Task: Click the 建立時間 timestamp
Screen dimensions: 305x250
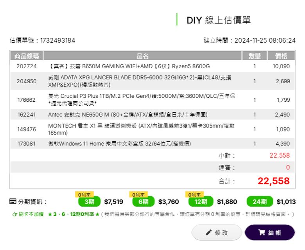Action: coord(249,40)
